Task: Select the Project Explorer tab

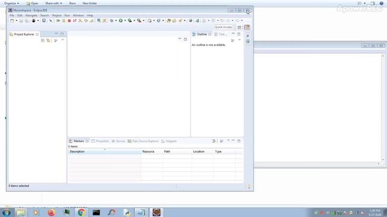Action: [x=24, y=34]
